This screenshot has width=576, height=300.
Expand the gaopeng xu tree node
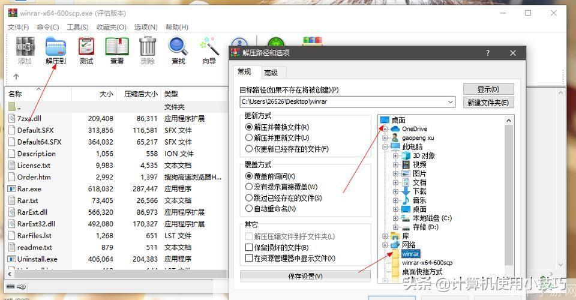click(385, 137)
